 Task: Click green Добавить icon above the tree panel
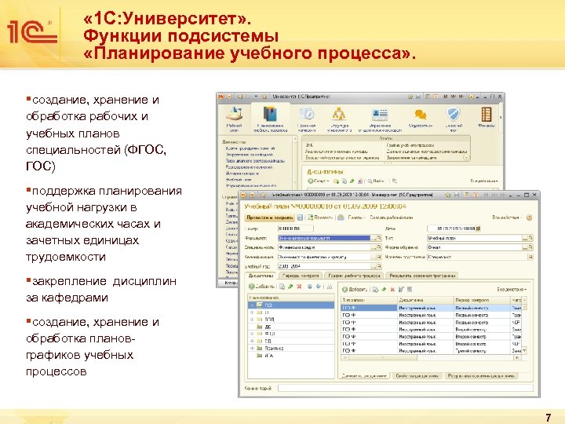[252, 287]
